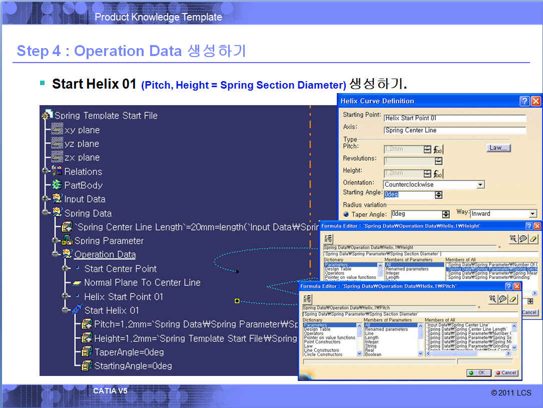Click the Pitch formula f(x) icon
Image resolution: width=543 pixels, height=408 pixels.
(x=438, y=149)
